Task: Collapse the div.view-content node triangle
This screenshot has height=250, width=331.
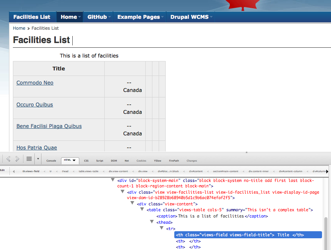Action: (133, 204)
